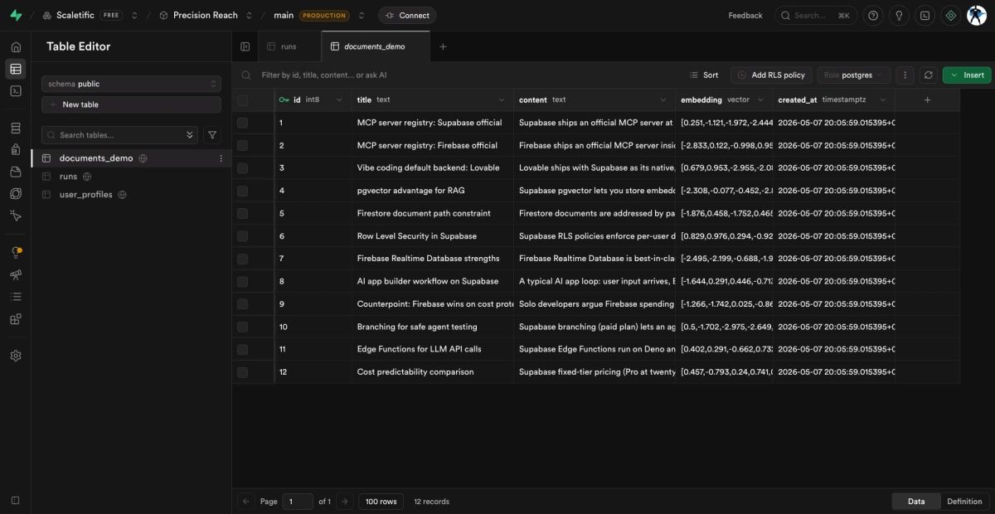Open the top bar lightbulb advisor icon

click(x=899, y=15)
